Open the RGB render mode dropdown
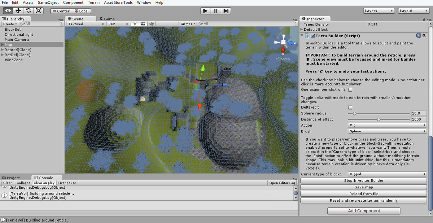433x223 pixels. pos(117,24)
